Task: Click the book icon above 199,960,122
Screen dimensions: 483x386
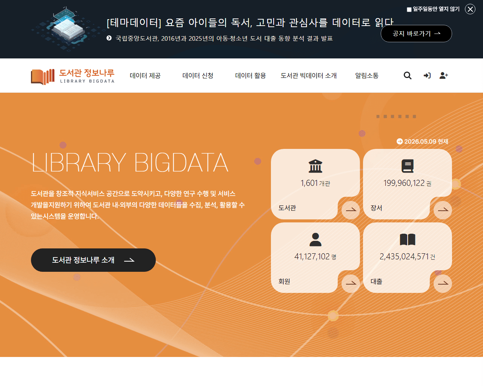Action: 408,166
